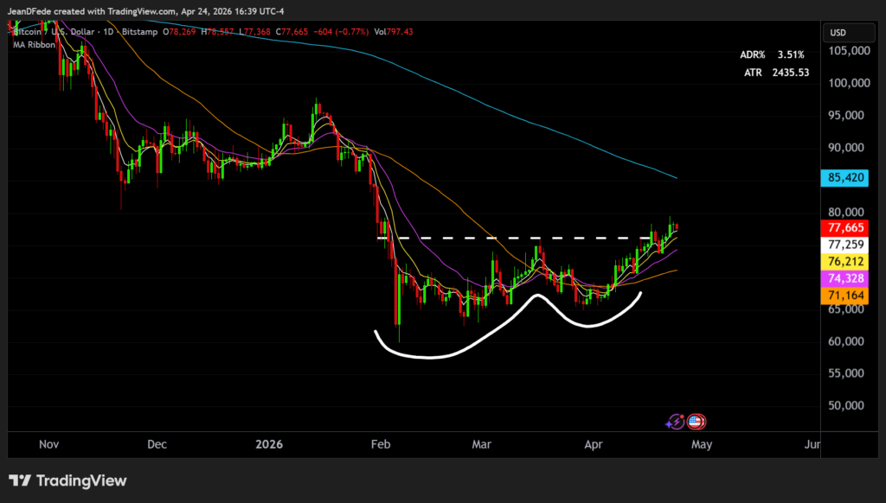Click the white curved double-bottom drawing
This screenshot has height=503, width=886.
[433, 355]
